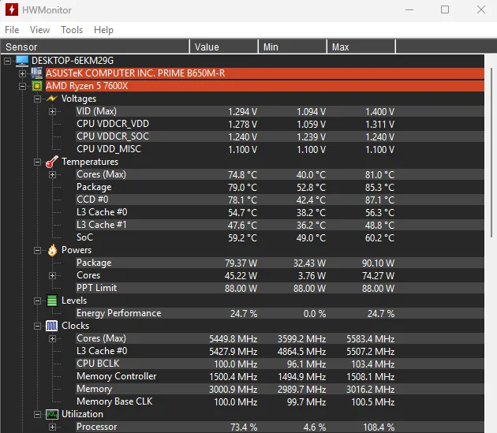
Task: Collapse the Levels group
Action: click(37, 300)
